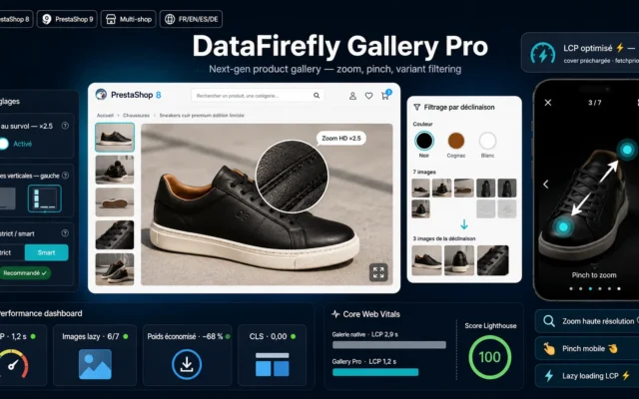Open the last image under 3 images de la déclinaison
Screen dimensions: 639x399
click(492, 260)
